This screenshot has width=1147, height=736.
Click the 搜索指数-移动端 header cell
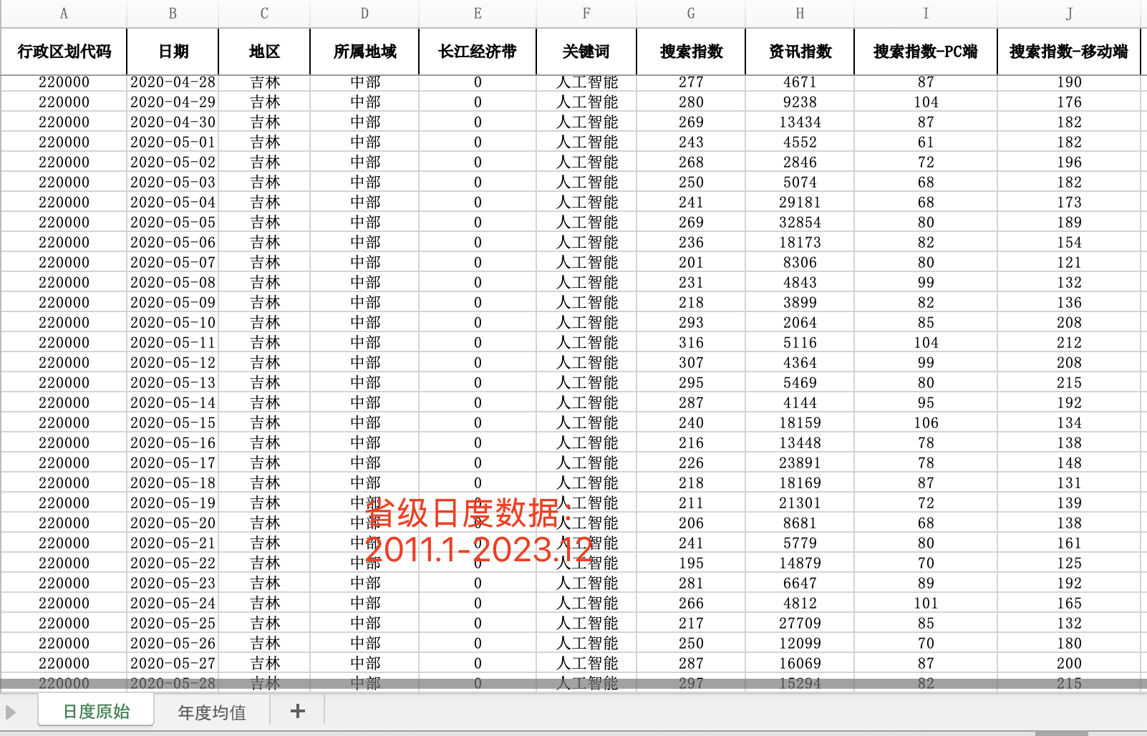pyautogui.click(x=1069, y=52)
